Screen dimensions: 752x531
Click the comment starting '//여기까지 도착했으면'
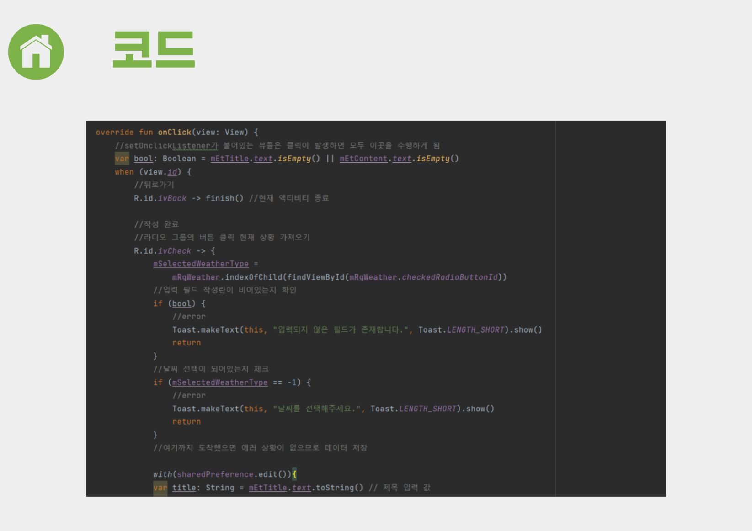[x=260, y=448]
